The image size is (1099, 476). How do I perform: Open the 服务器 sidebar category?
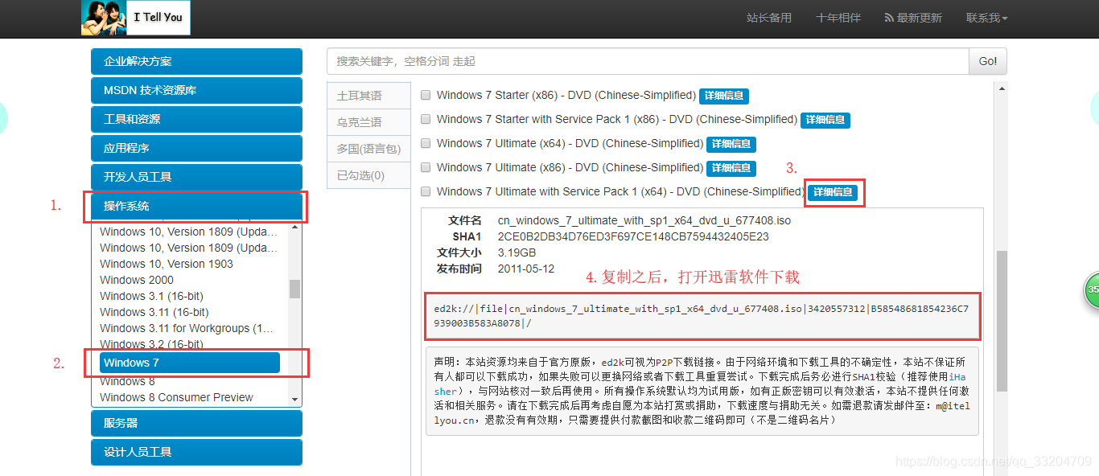(x=196, y=423)
